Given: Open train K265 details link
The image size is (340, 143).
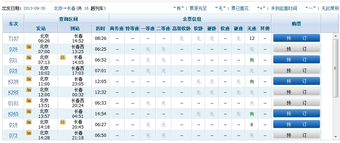Looking at the screenshot, I should pyautogui.click(x=13, y=114).
